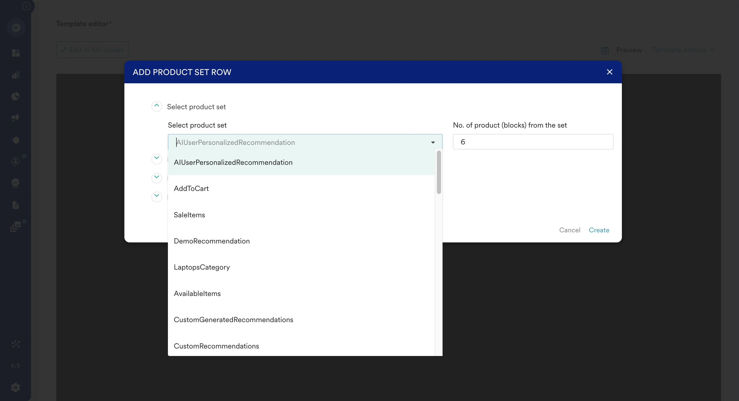Expand the sidebar with the arrow icon

click(x=26, y=6)
